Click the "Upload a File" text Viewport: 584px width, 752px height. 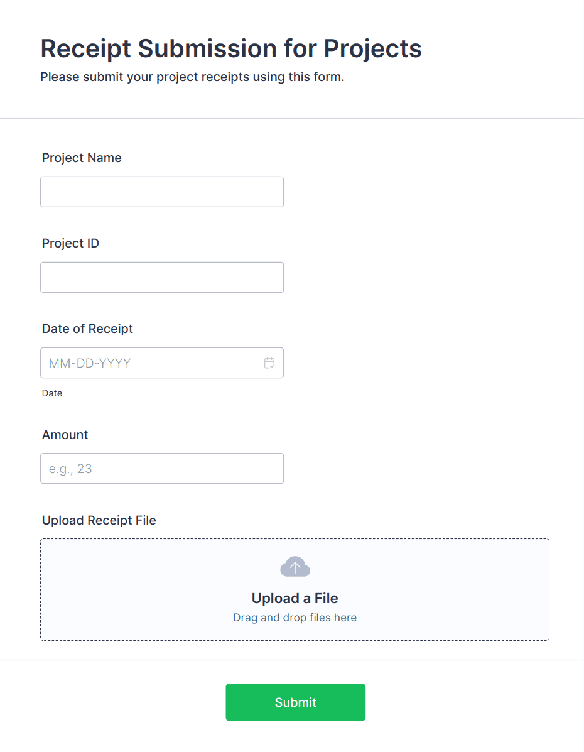pyautogui.click(x=295, y=598)
